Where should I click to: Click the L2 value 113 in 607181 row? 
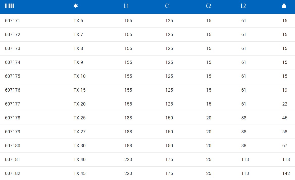point(245,160)
